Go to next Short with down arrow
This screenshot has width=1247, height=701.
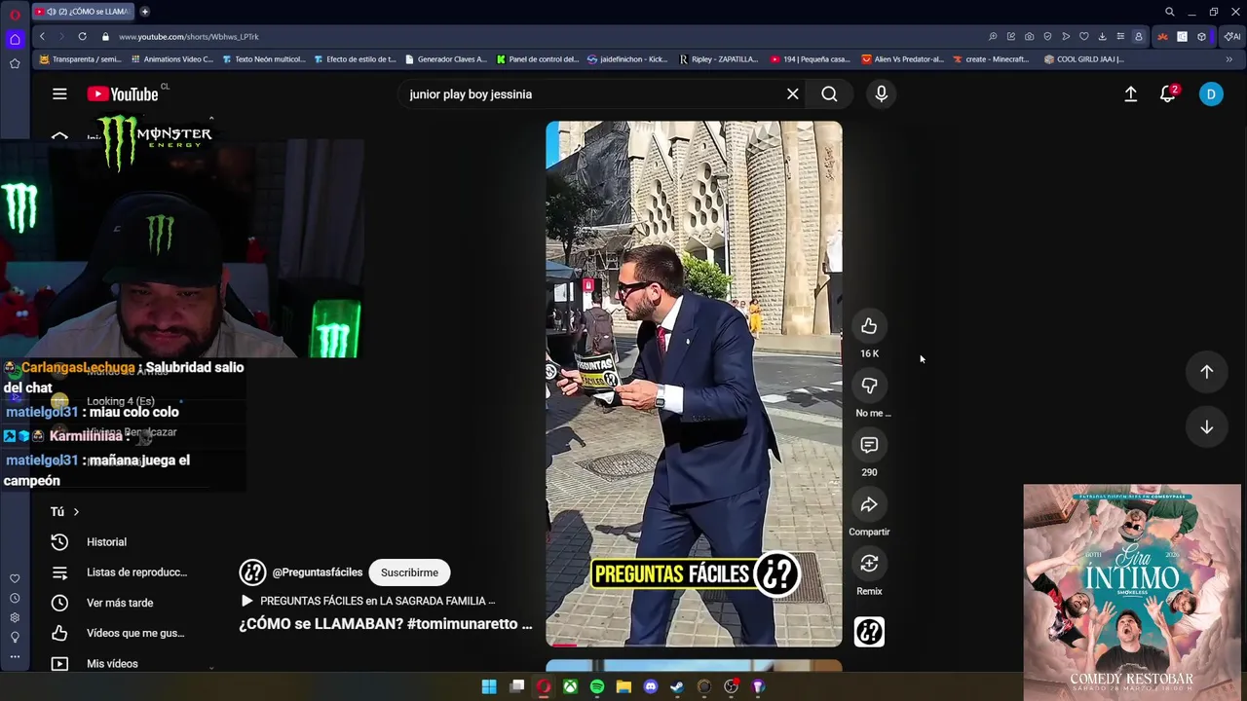point(1206,427)
